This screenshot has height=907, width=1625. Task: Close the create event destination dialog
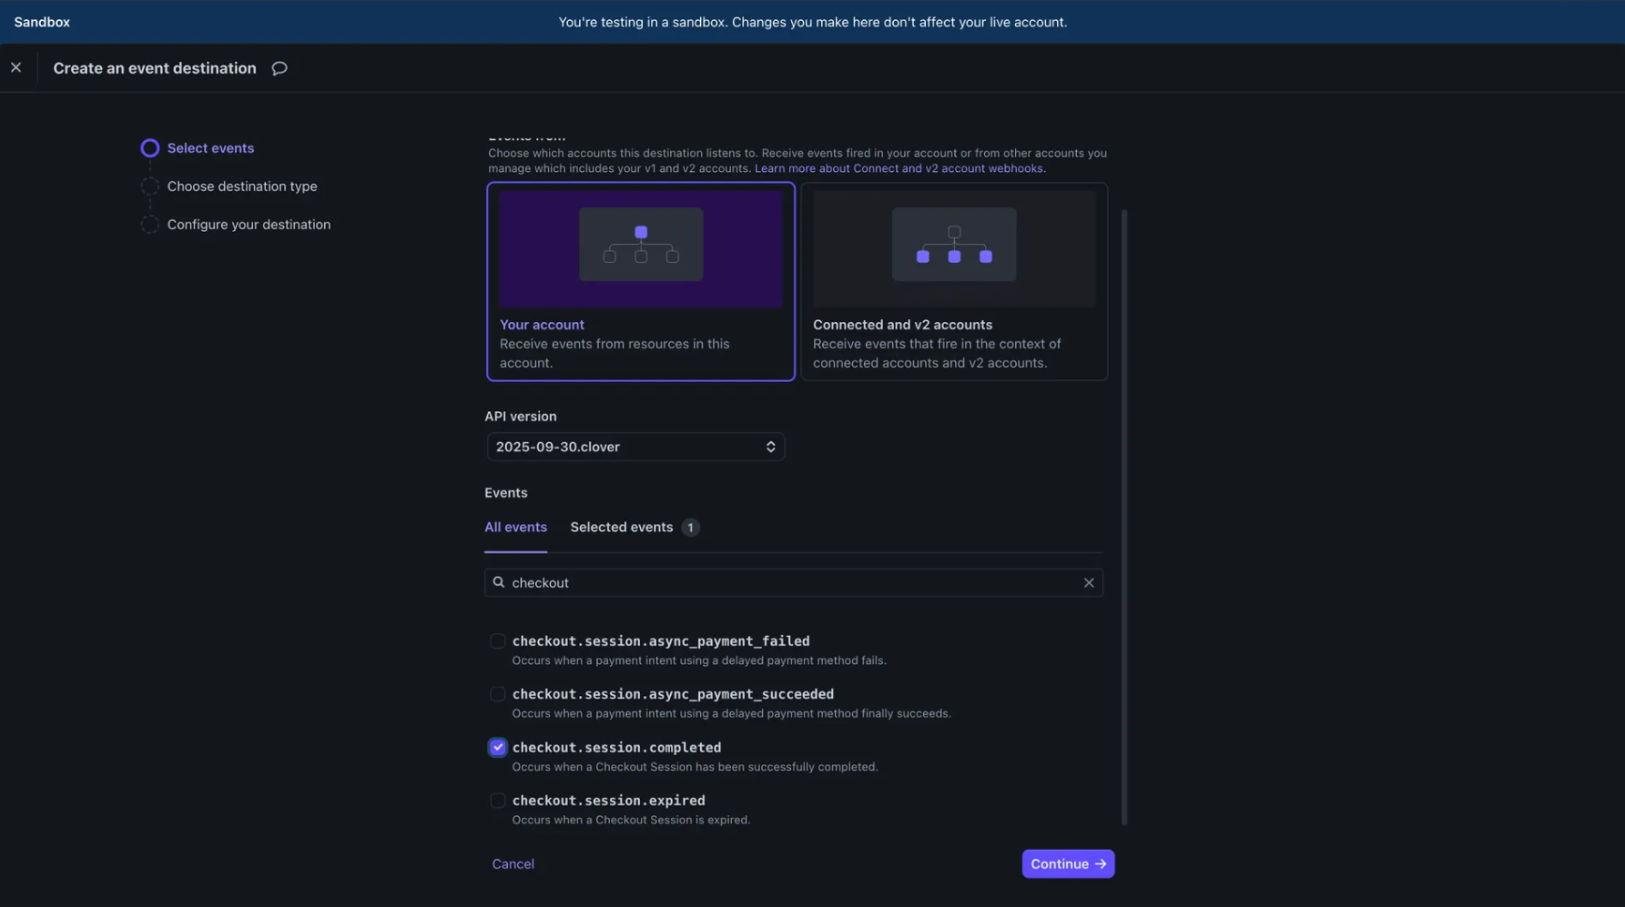point(16,68)
